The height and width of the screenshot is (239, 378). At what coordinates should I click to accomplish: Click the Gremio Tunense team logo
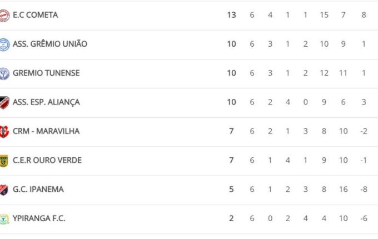(4, 73)
